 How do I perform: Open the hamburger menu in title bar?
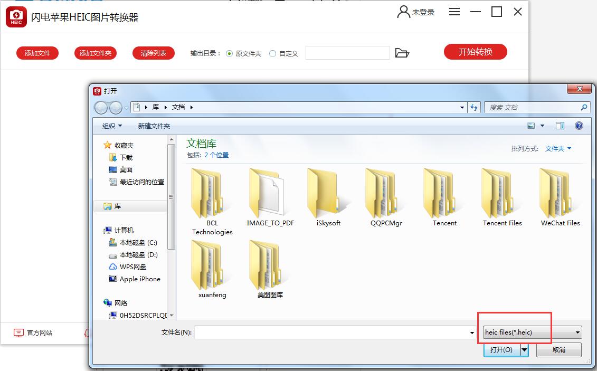tap(454, 12)
